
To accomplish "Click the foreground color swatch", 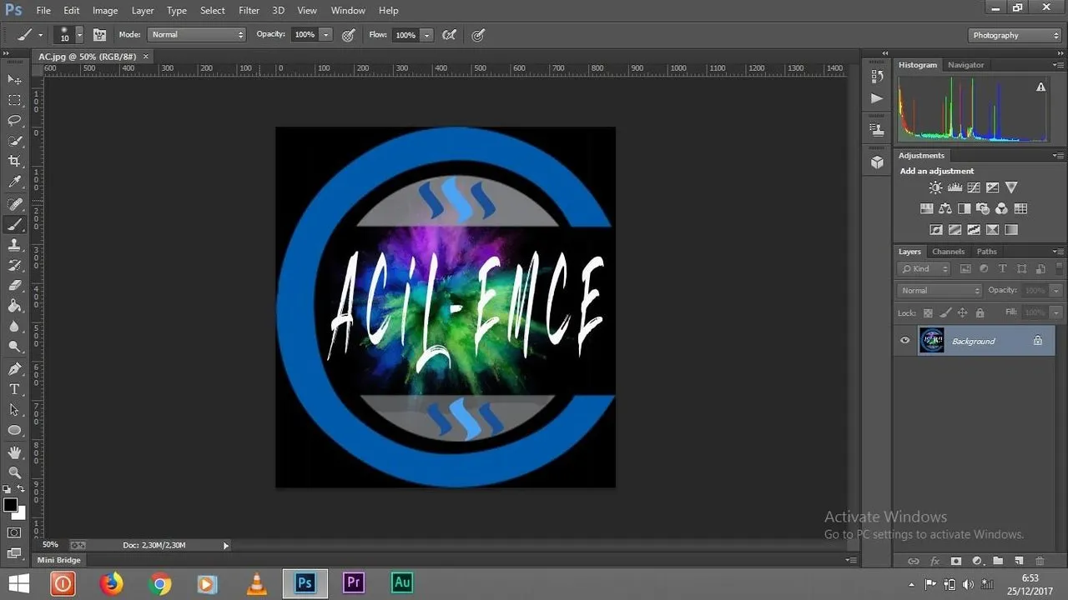I will tap(10, 505).
